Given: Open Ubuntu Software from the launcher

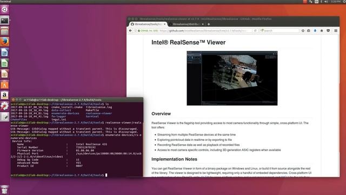Looking at the screenshot, I should [5, 84].
